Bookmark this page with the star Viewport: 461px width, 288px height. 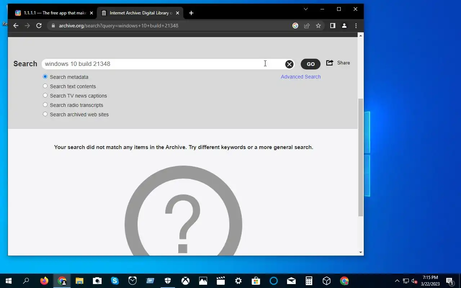(x=318, y=26)
